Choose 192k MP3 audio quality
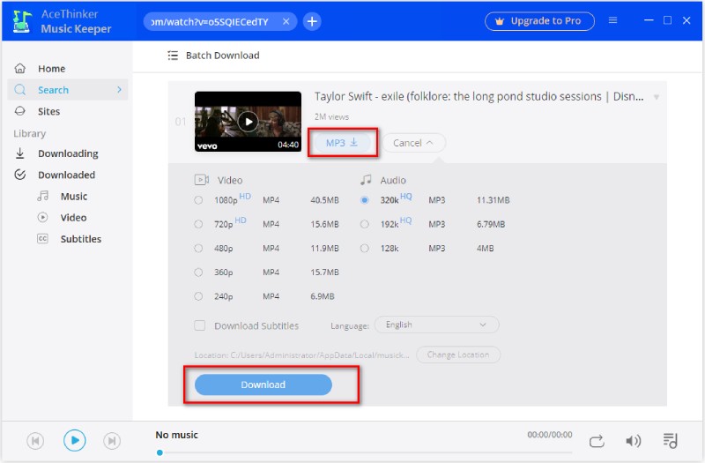 365,224
